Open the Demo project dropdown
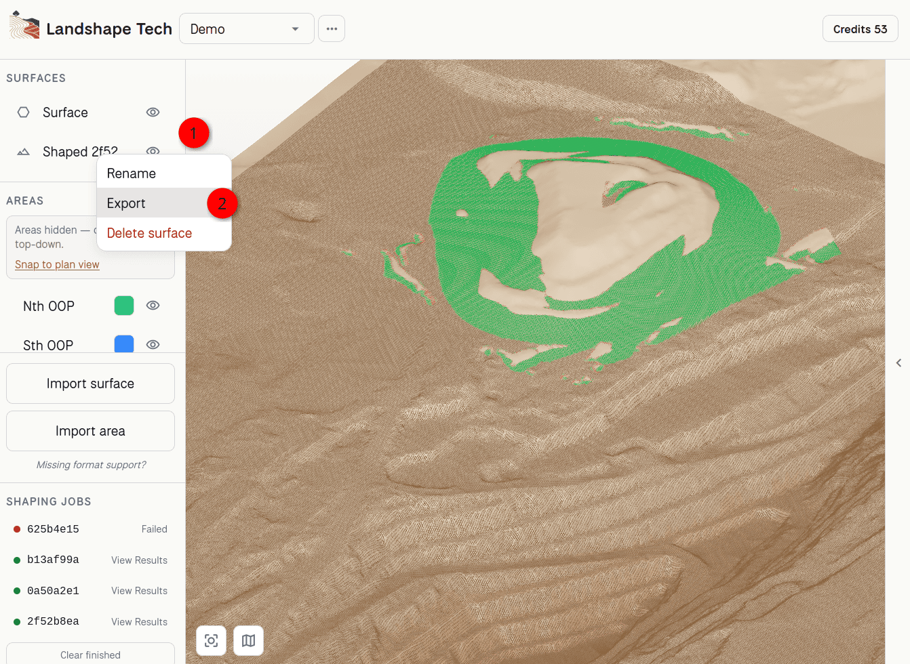Image resolution: width=910 pixels, height=664 pixels. 247,28
